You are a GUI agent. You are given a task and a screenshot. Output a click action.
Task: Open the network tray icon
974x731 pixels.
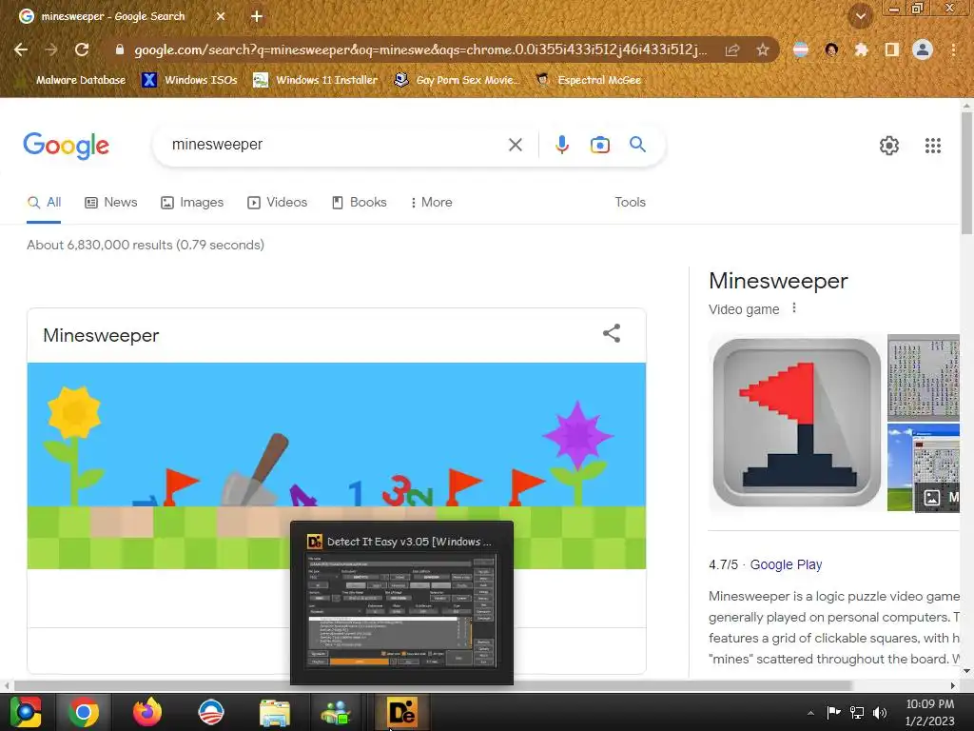coord(857,712)
